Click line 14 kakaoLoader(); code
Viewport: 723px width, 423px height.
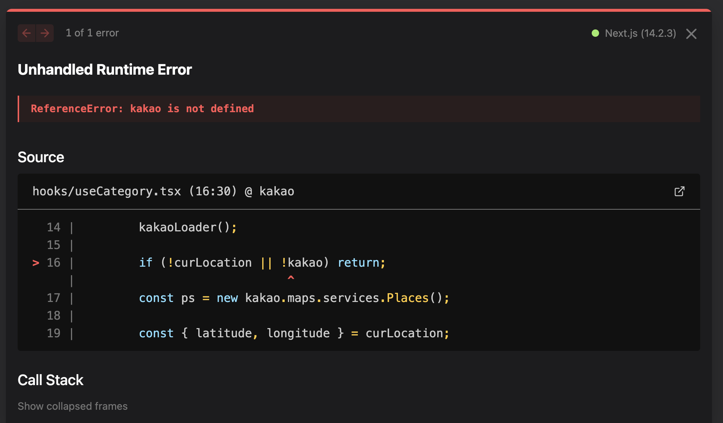tap(188, 227)
